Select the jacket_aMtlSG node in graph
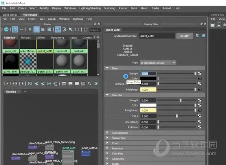The image size is (226, 165). pos(86,153)
